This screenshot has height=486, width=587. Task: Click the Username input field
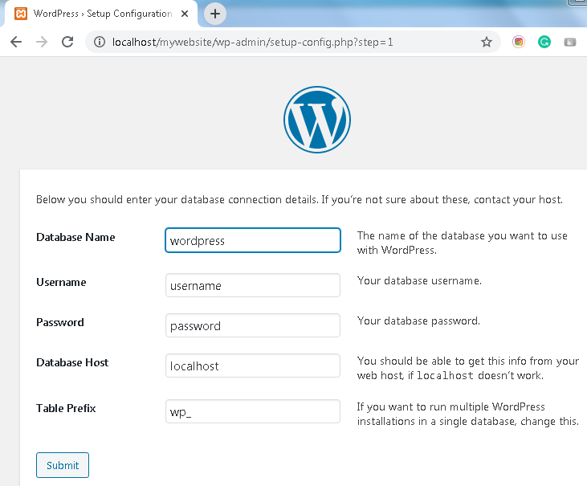[x=253, y=285]
